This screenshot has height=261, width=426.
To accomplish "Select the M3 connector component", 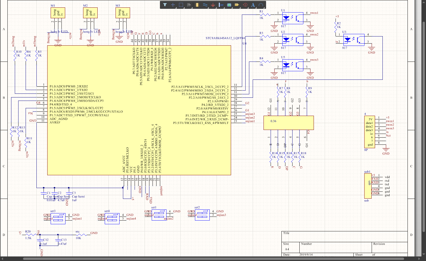I will coord(123,13).
